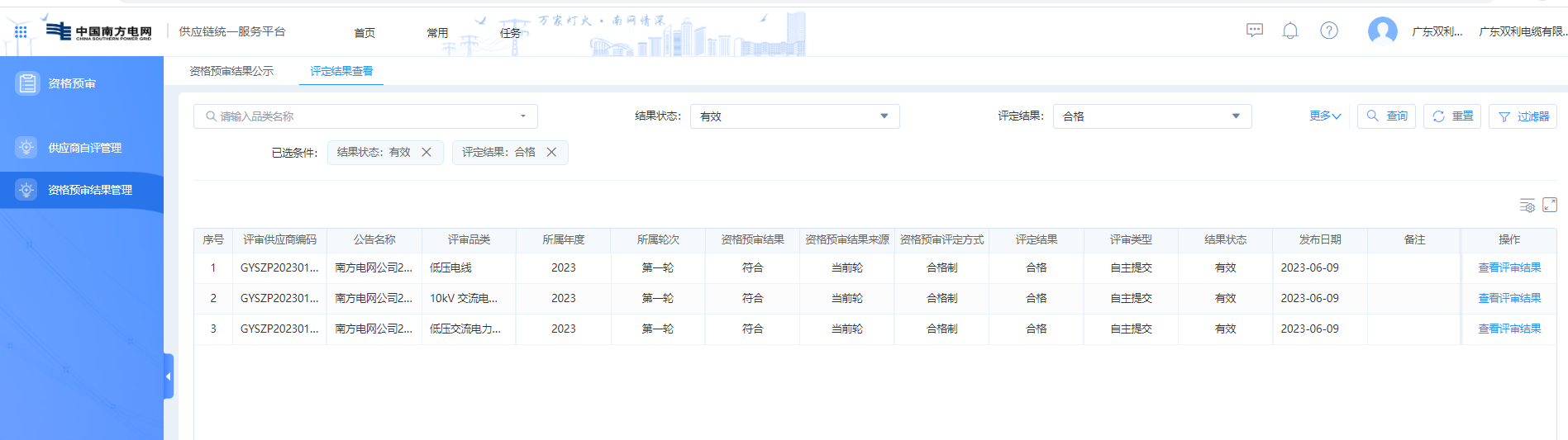Open table column settings icon
Viewport: 1568px width, 440px height.
1527,205
